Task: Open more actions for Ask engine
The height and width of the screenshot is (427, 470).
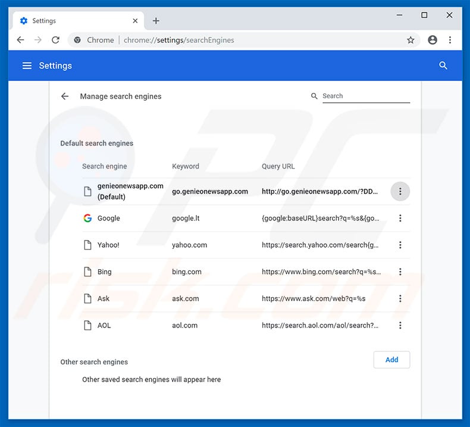Action: (x=400, y=298)
